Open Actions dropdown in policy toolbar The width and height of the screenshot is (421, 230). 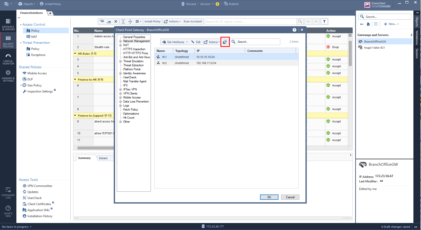[172, 21]
